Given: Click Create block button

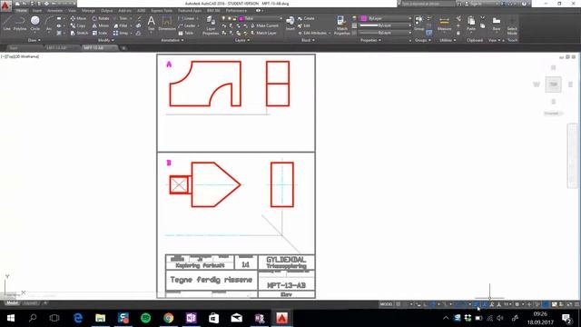Looking at the screenshot, I should pos(306,18).
